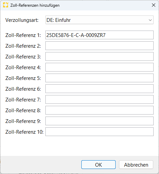Click the Verzollungsart label
159x174 pixels.
click(22, 20)
